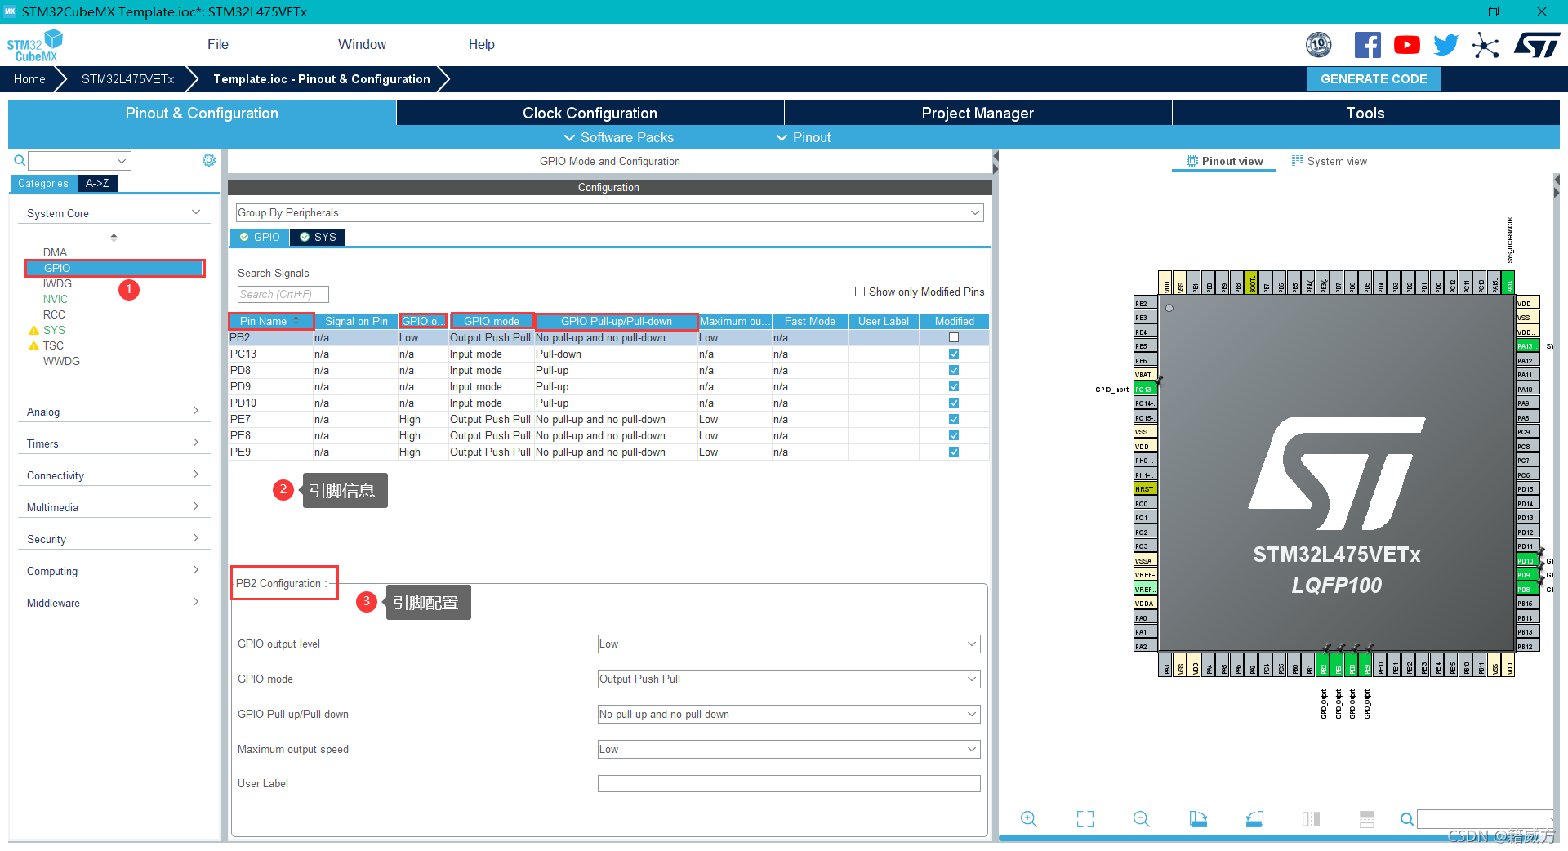Flip the chip vertically
The image size is (1568, 851).
tap(1367, 819)
